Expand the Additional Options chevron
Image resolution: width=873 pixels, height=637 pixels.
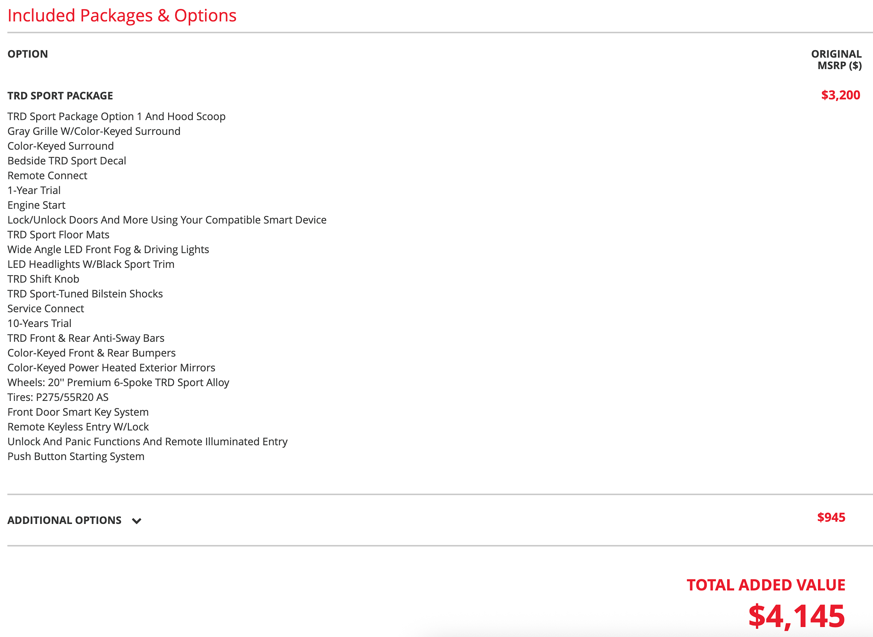[x=136, y=521]
